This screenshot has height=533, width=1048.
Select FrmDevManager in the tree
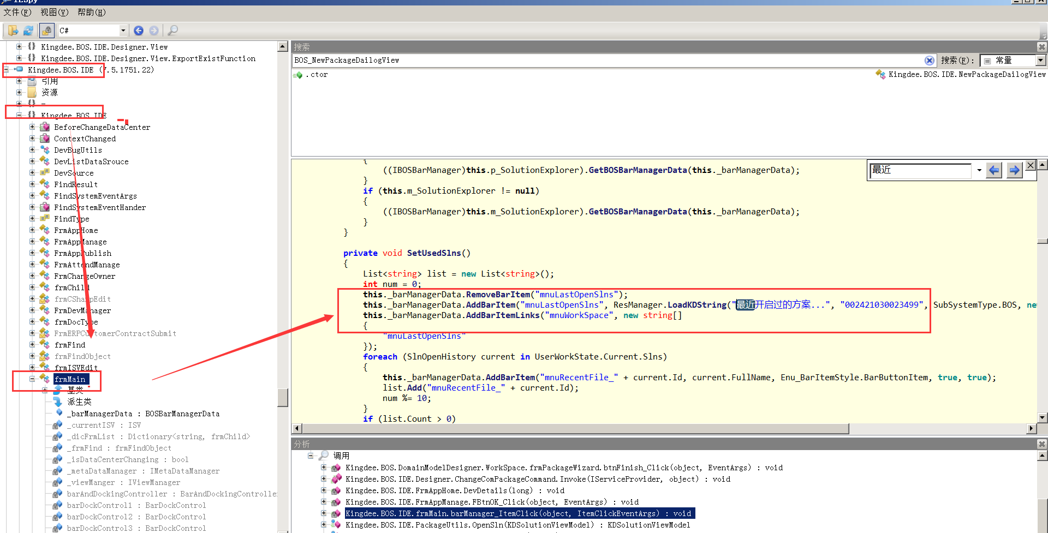pyautogui.click(x=82, y=310)
